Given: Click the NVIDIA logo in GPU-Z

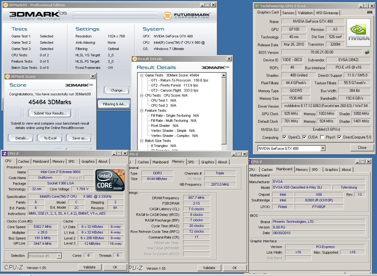Looking at the screenshot, I should (x=359, y=33).
